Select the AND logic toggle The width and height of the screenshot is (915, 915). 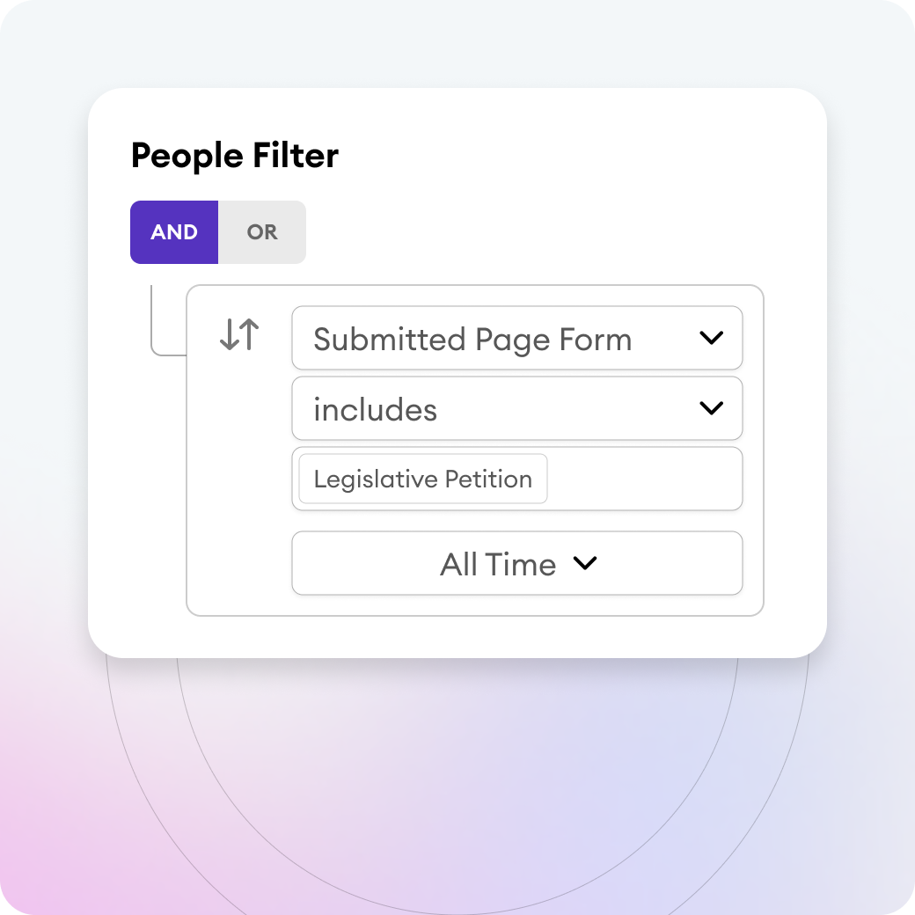[x=174, y=232]
